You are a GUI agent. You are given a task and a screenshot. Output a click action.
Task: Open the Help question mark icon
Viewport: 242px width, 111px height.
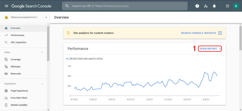(197, 6)
